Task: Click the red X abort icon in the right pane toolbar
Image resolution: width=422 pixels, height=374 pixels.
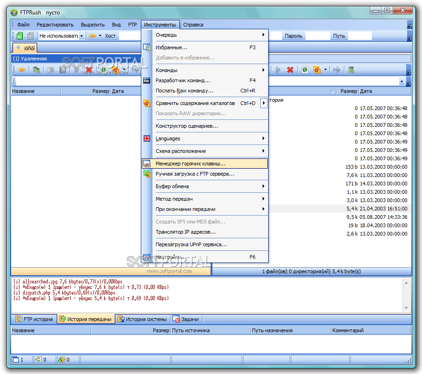Action: coord(290,70)
